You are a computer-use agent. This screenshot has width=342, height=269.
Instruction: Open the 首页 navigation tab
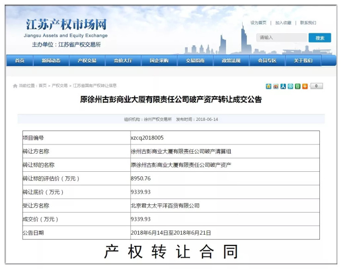19,61
